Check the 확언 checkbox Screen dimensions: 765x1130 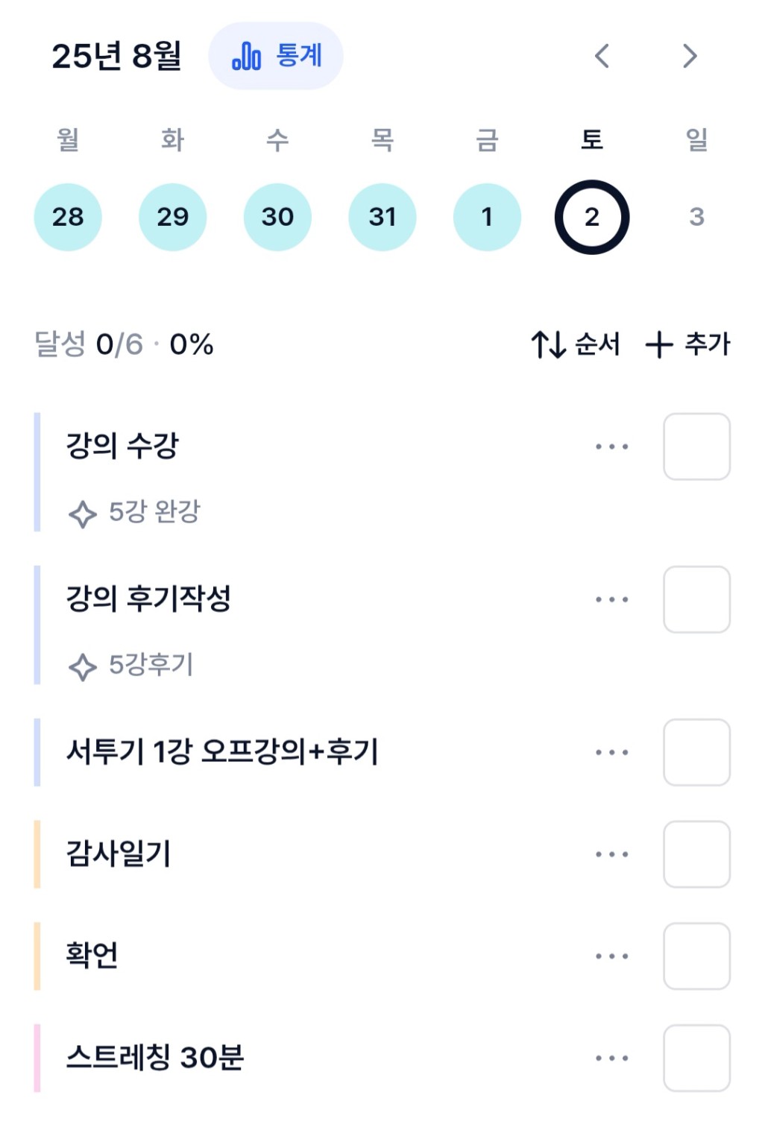click(x=696, y=956)
